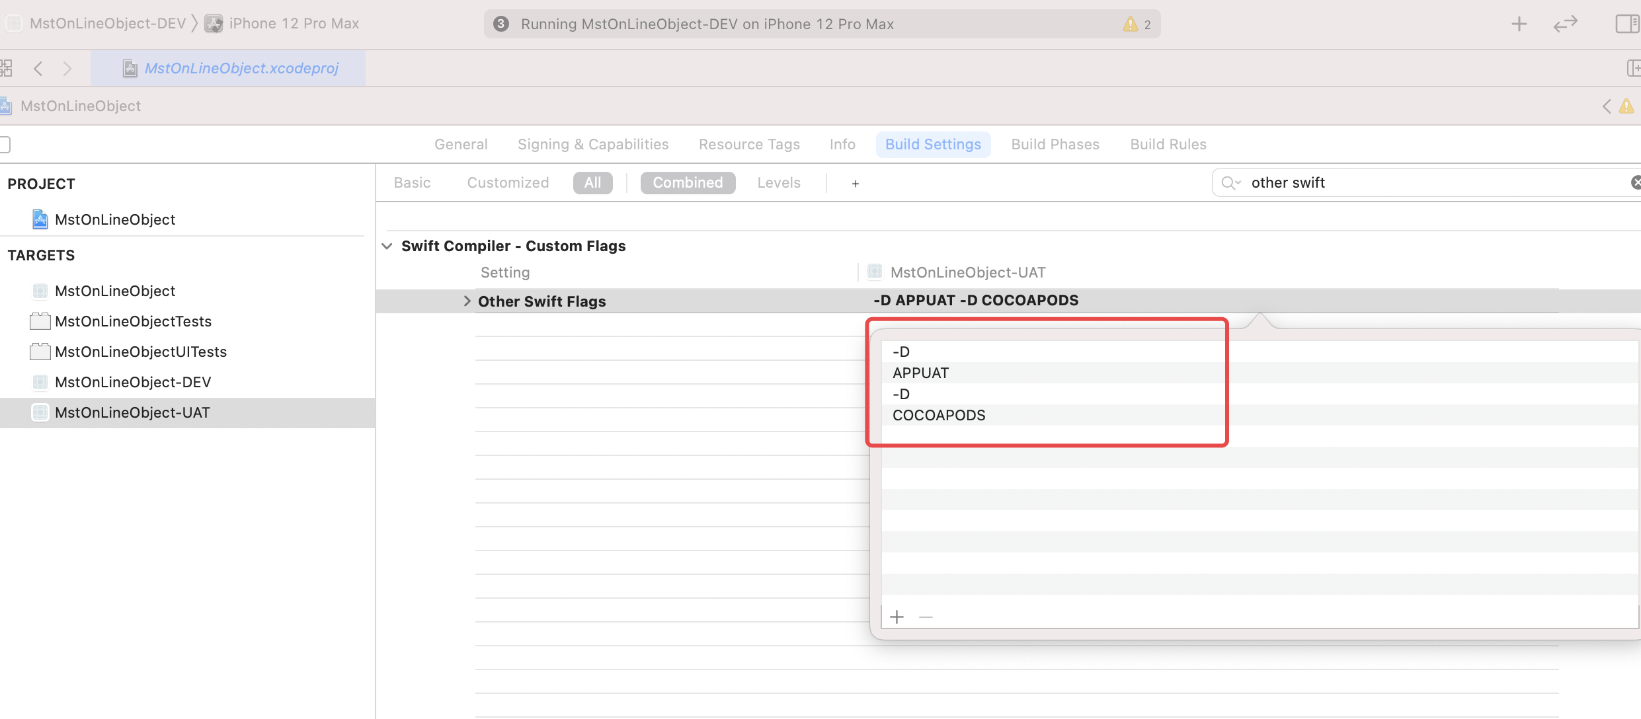Show Customized build settings
Image resolution: width=1641 pixels, height=719 pixels.
(508, 182)
